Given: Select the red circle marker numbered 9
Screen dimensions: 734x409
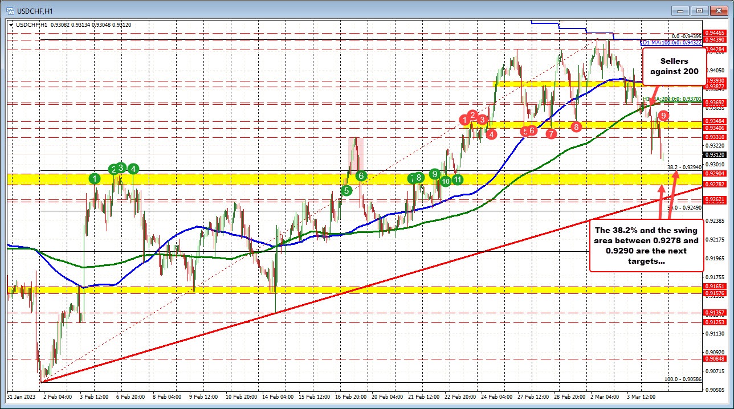Looking at the screenshot, I should 663,116.
